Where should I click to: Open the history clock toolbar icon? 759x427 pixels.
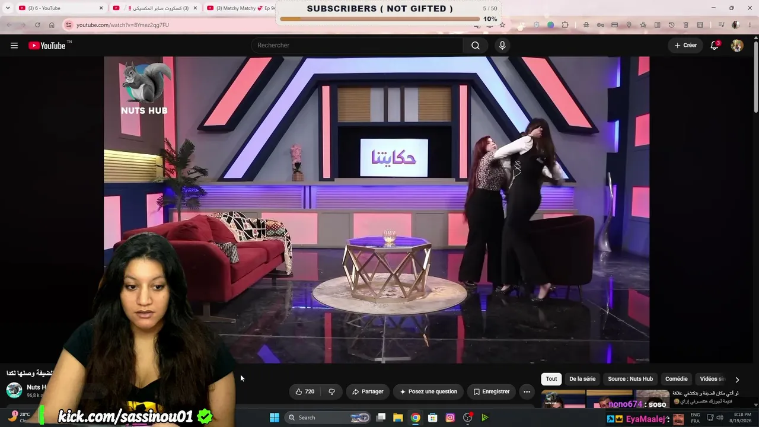(671, 25)
